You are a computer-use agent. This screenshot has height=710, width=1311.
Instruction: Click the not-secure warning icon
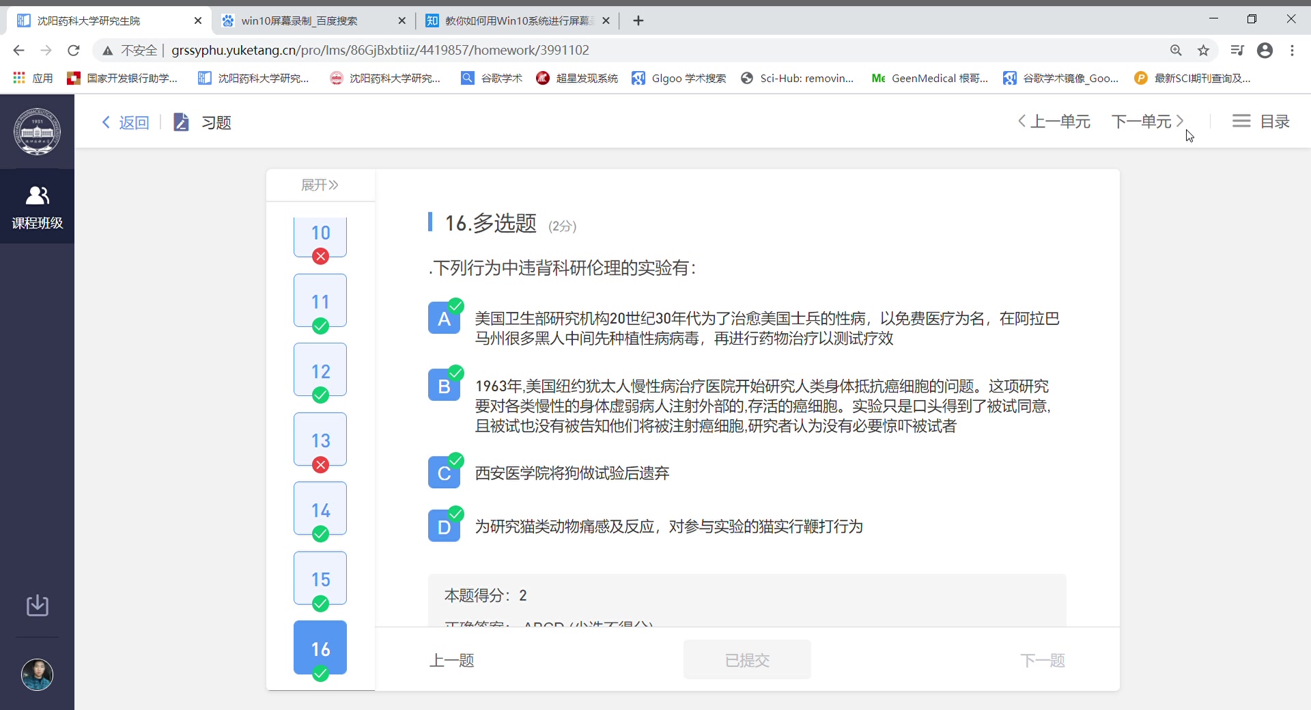(x=107, y=51)
